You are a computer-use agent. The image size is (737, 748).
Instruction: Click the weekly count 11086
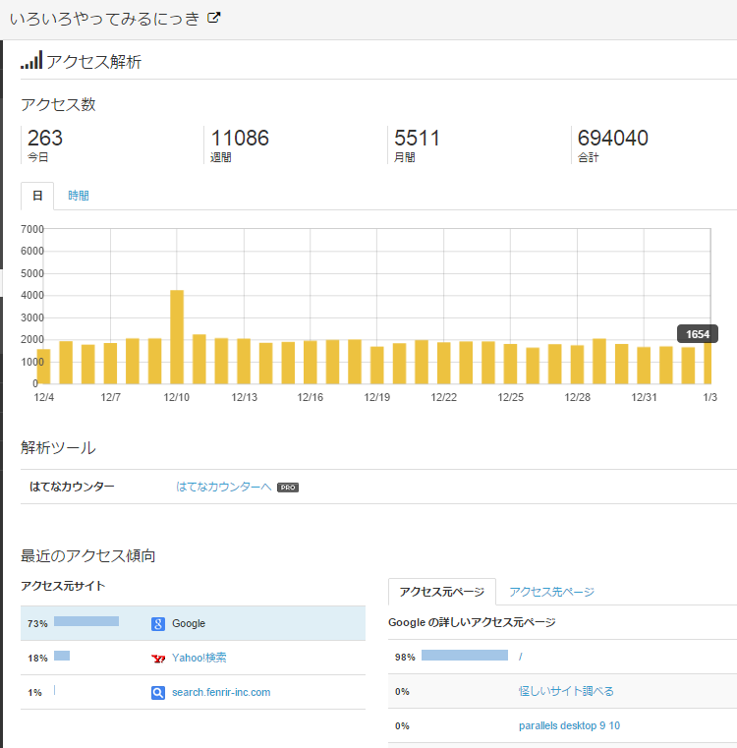coord(240,138)
